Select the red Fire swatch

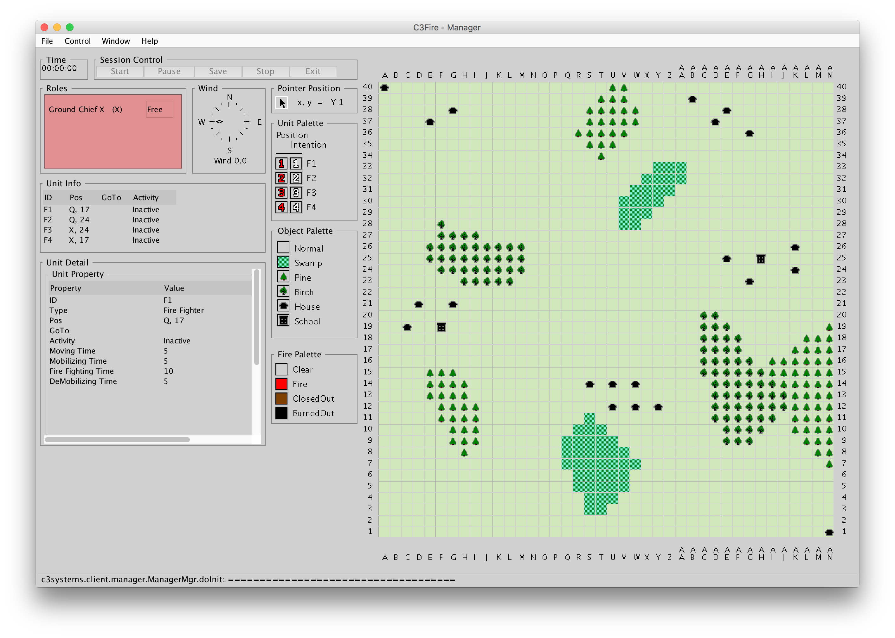pos(281,384)
